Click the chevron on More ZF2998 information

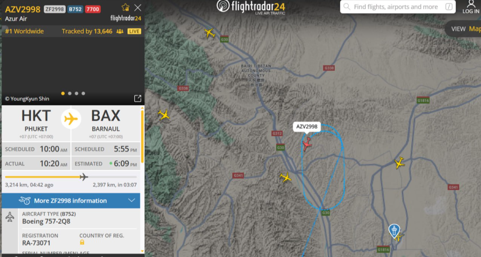[x=132, y=201]
